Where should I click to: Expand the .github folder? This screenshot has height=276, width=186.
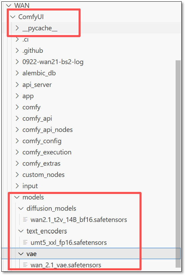coord(17,51)
